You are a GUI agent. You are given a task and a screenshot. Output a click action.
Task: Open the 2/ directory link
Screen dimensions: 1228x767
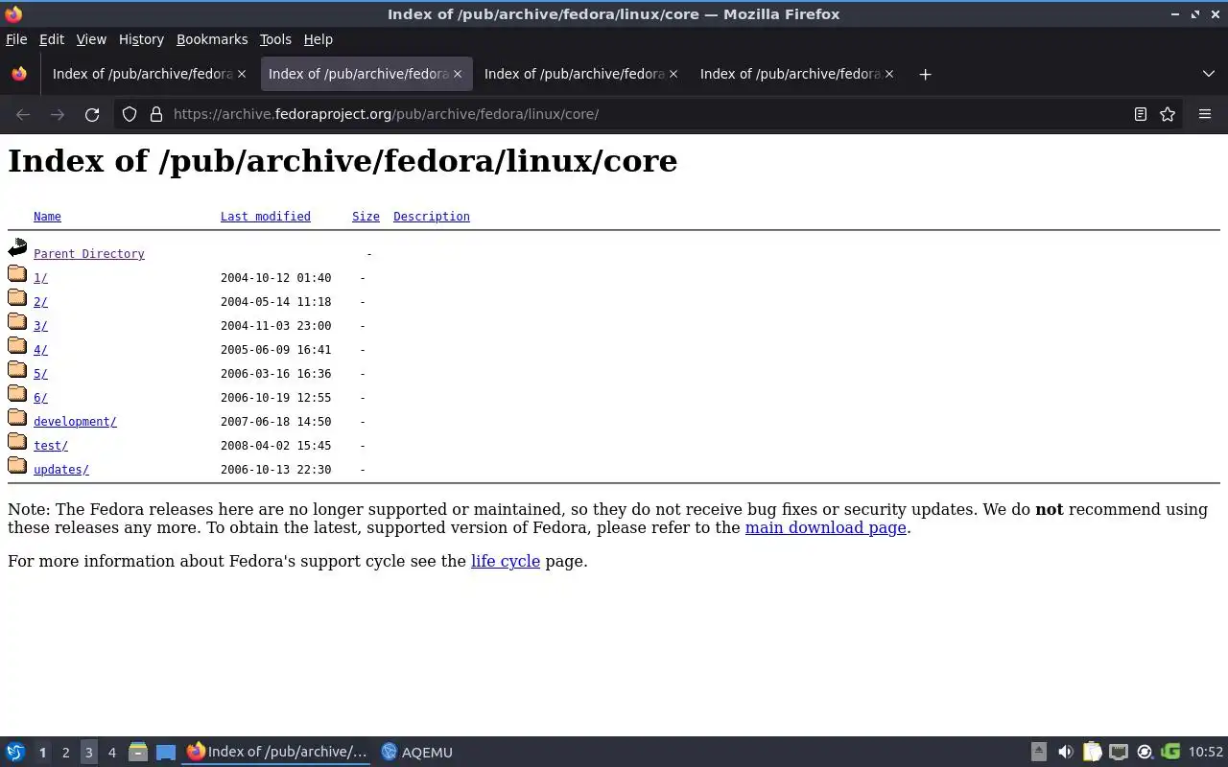[40, 302]
